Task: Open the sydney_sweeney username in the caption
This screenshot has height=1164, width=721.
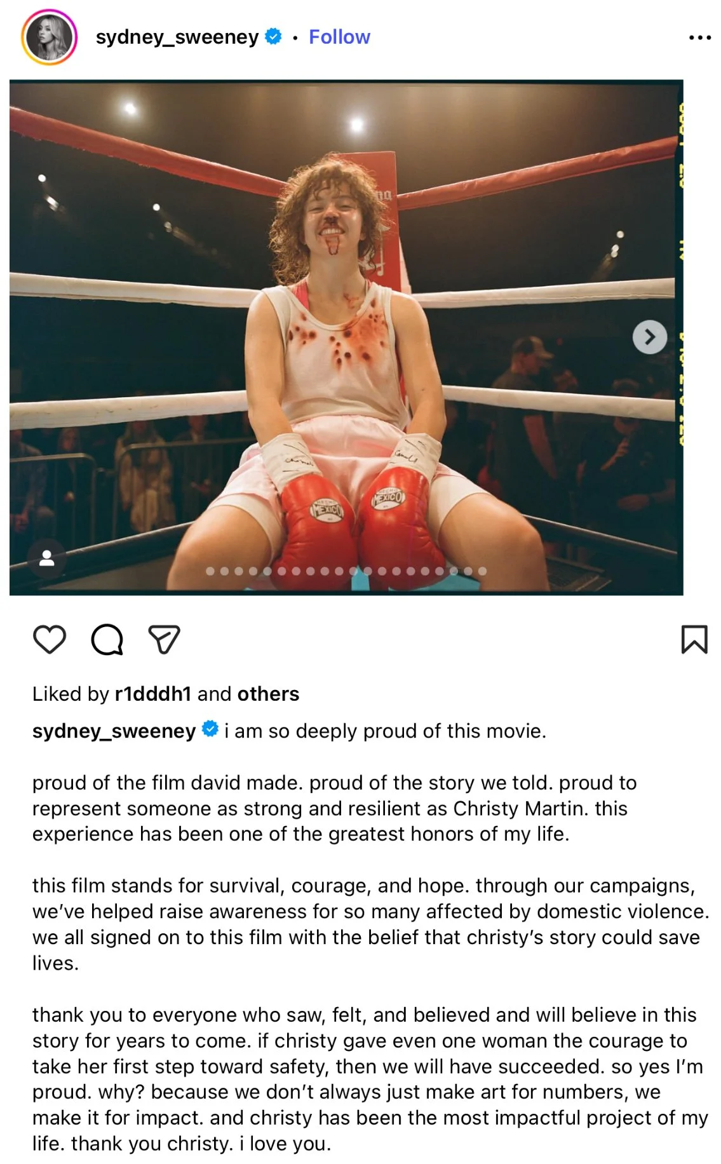Action: tap(114, 731)
